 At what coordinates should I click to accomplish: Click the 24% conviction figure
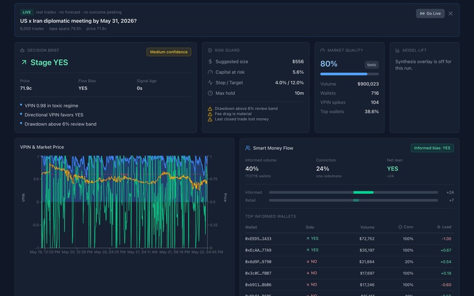322,169
